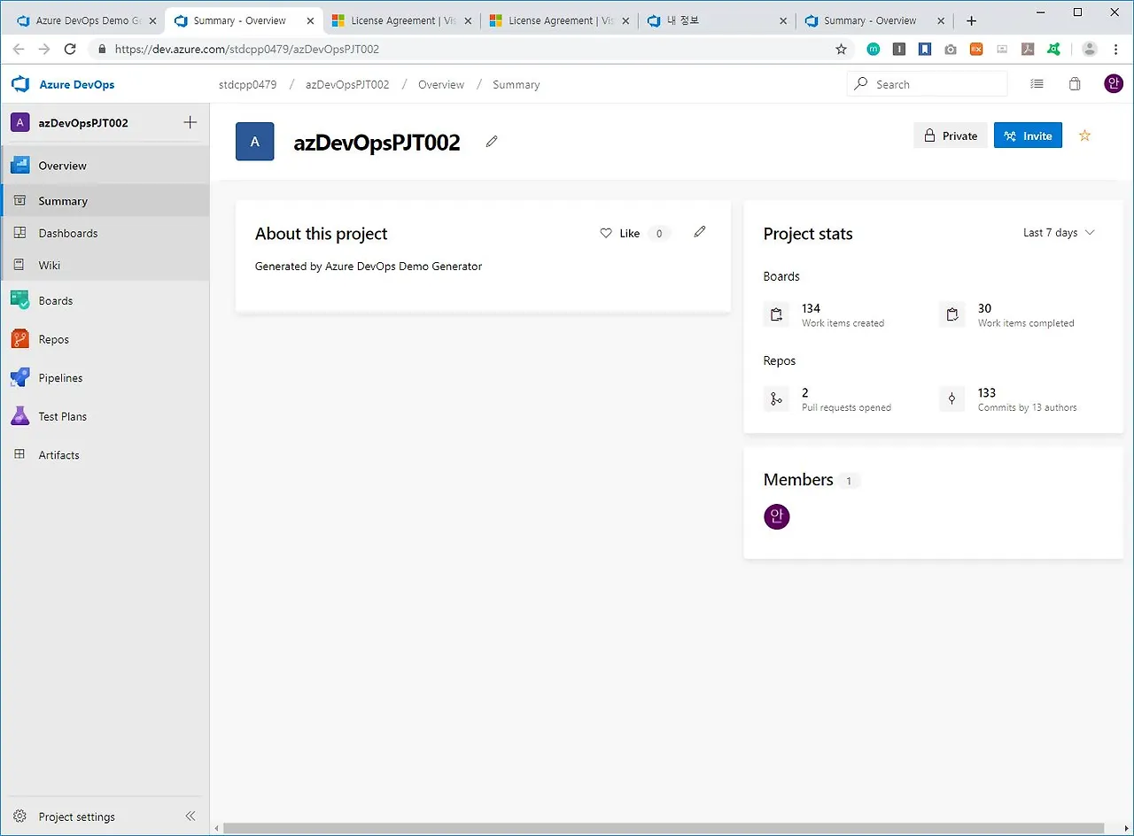Open Chrome profile avatar button
Viewport: 1134px width, 836px height.
pos(1090,50)
